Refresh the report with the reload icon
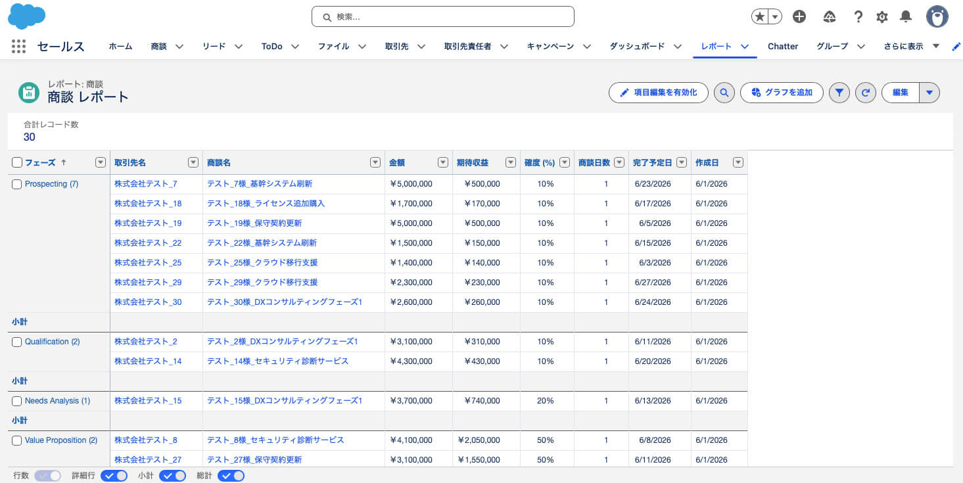Screen dimensions: 963x483 [866, 93]
